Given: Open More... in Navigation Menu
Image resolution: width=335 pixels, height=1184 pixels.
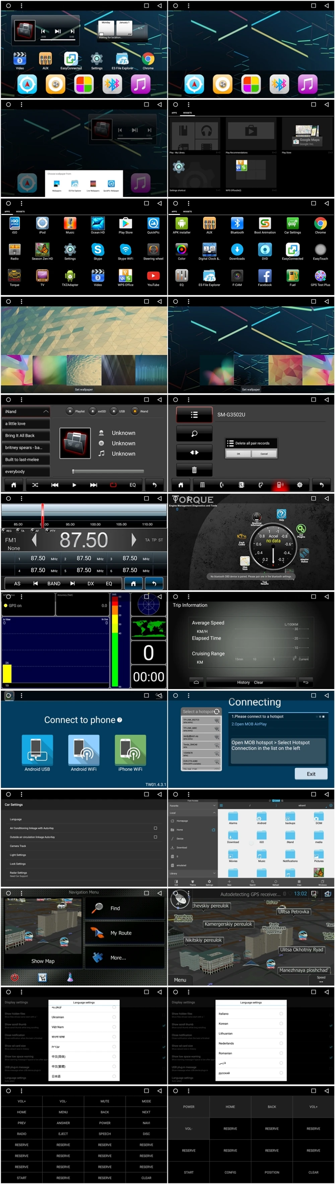Looking at the screenshot, I should 125,958.
